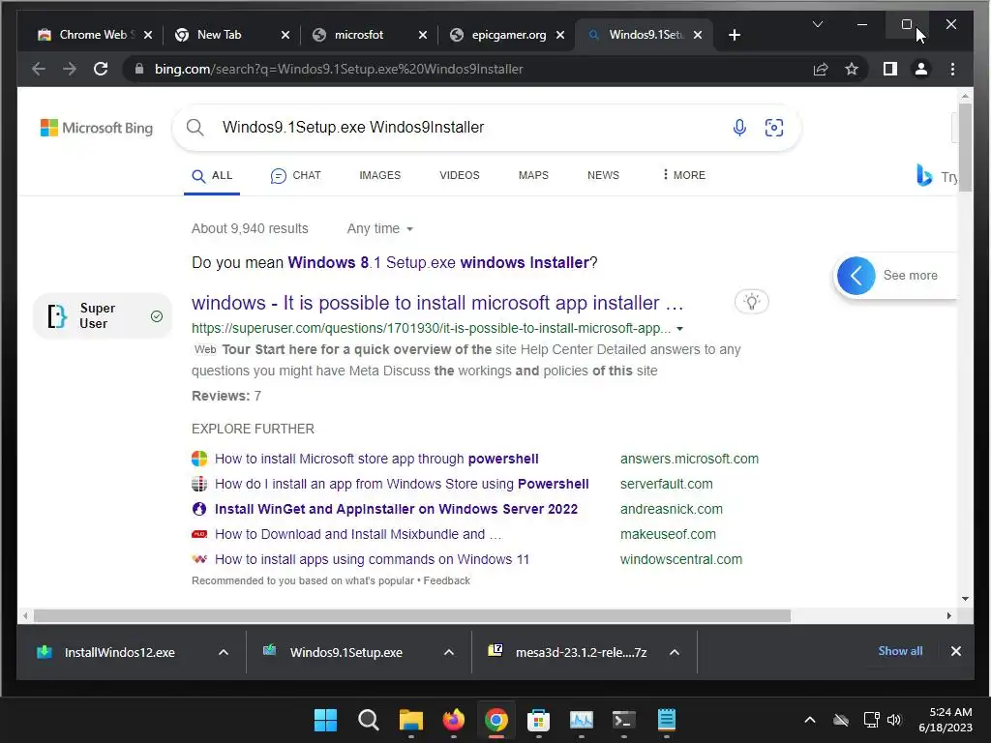The width and height of the screenshot is (991, 743).
Task: Switch to microsfot tab
Action: [x=359, y=35]
